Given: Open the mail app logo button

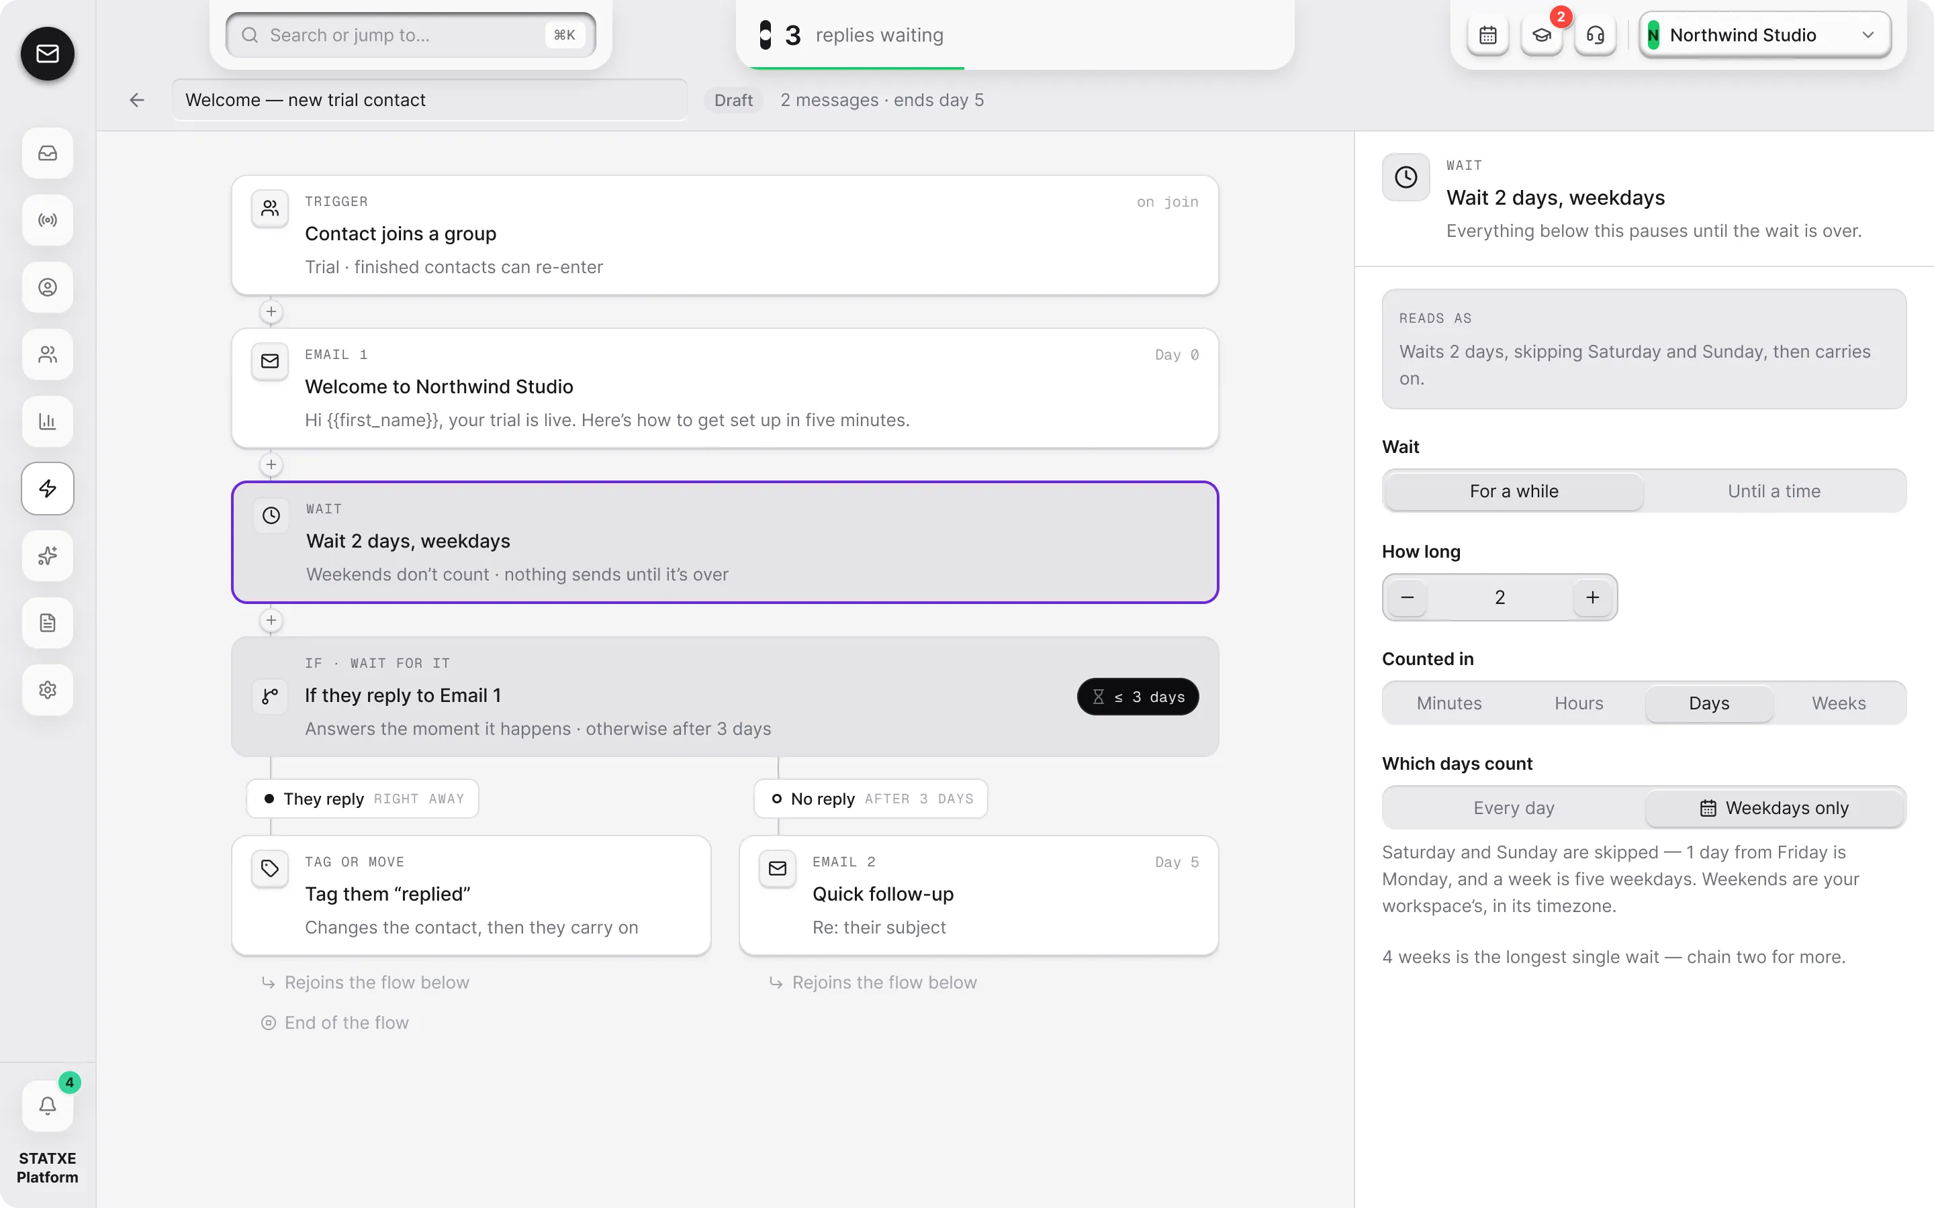Looking at the screenshot, I should (47, 54).
